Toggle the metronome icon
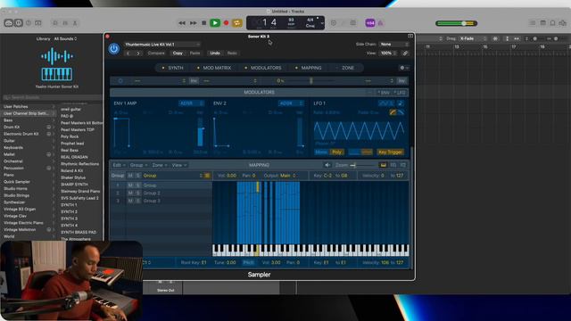 tap(381, 23)
